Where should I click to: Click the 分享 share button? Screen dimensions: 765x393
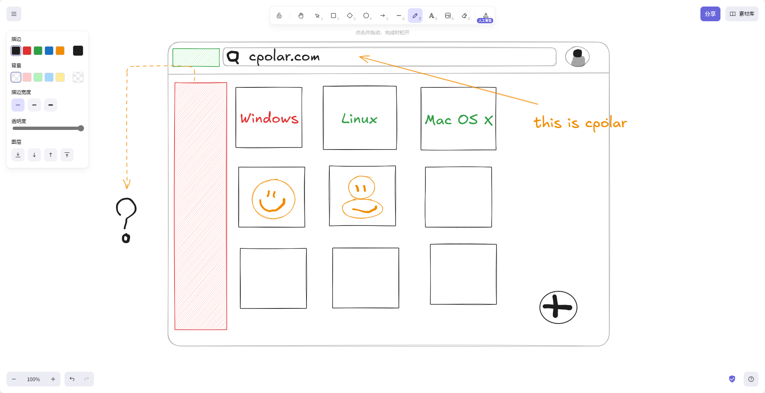click(x=710, y=14)
